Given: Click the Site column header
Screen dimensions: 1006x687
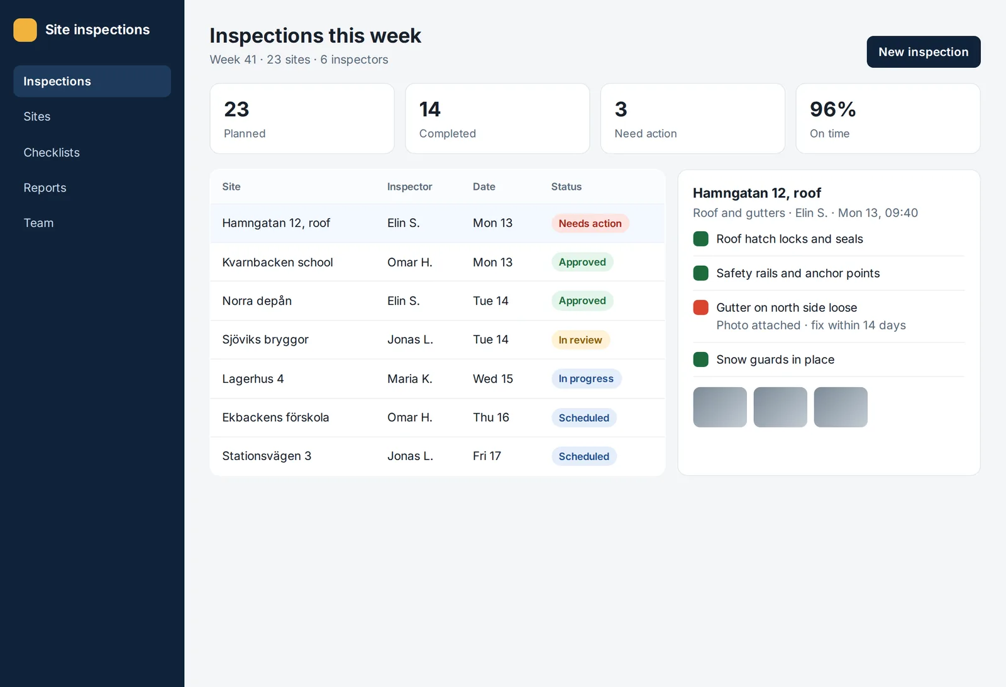Looking at the screenshot, I should click(x=231, y=187).
